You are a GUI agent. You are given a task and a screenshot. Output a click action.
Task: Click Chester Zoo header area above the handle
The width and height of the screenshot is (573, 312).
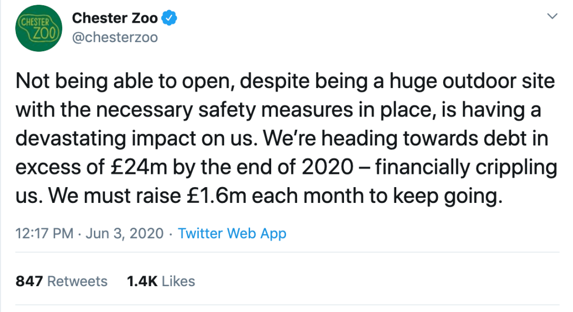point(114,17)
